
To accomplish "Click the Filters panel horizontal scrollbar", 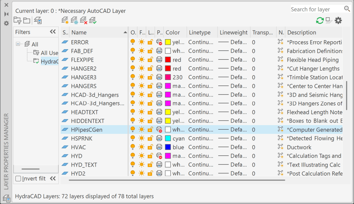I will (x=30, y=169).
